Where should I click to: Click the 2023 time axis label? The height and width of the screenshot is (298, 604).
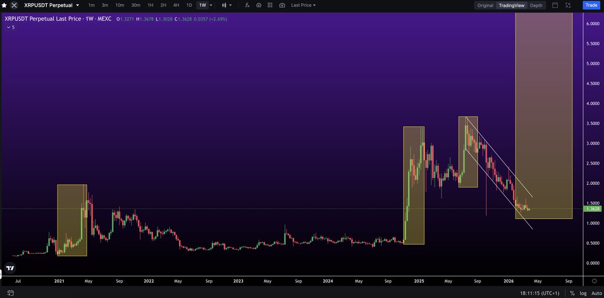239,281
